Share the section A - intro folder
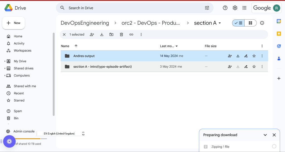The image size is (285, 152). [230, 67]
